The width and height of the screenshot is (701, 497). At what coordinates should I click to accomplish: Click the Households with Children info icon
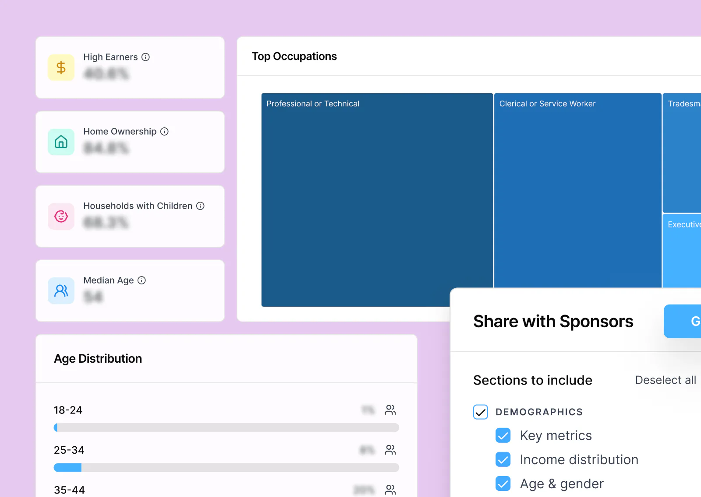[200, 206]
